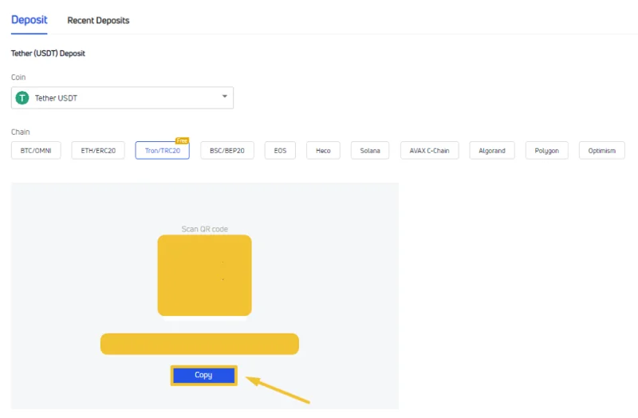The width and height of the screenshot is (638, 418).
Task: Choose the EOS chain option
Action: coord(280,151)
